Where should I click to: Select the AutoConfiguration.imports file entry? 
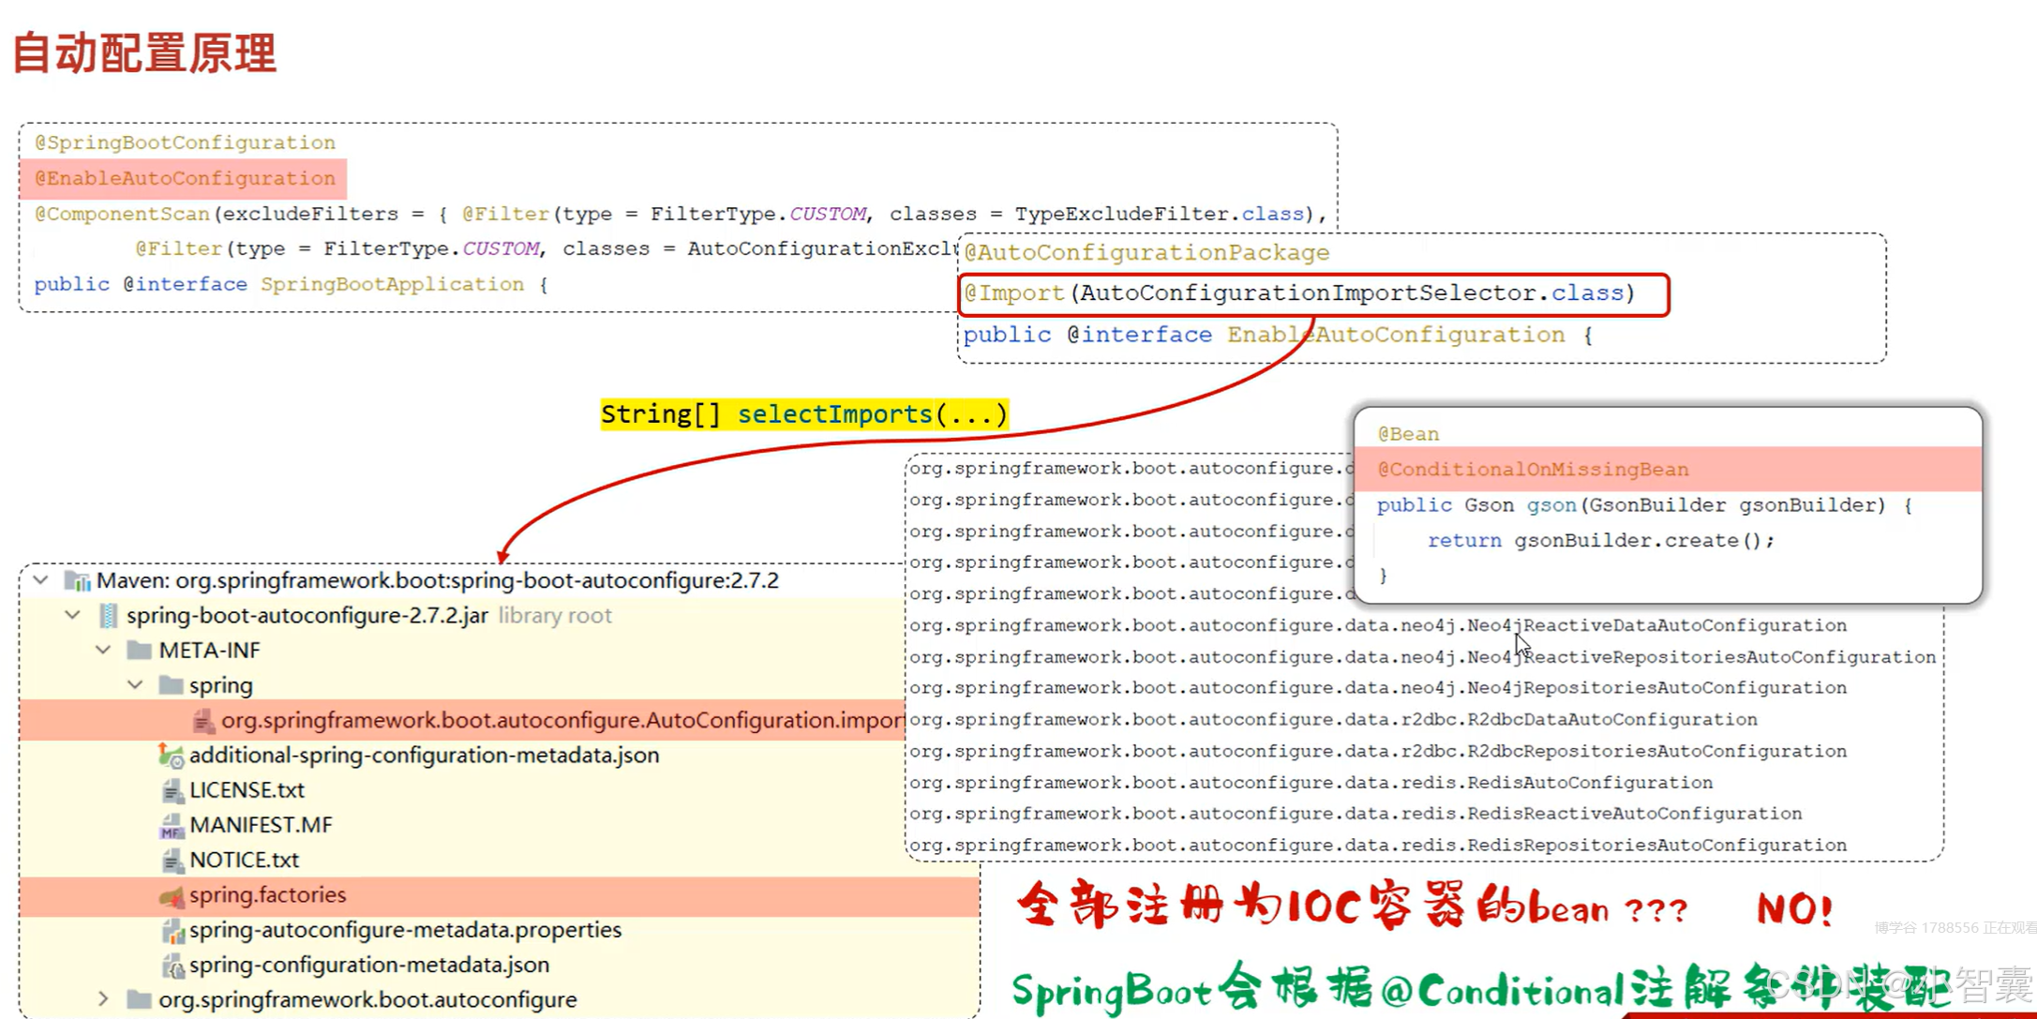click(561, 720)
